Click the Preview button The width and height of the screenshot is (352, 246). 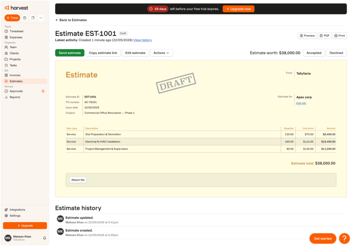coord(307,36)
